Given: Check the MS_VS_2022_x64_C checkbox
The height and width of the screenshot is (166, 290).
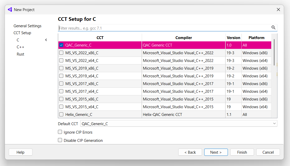Looking at the screenshot, I should pyautogui.click(x=61, y=61).
